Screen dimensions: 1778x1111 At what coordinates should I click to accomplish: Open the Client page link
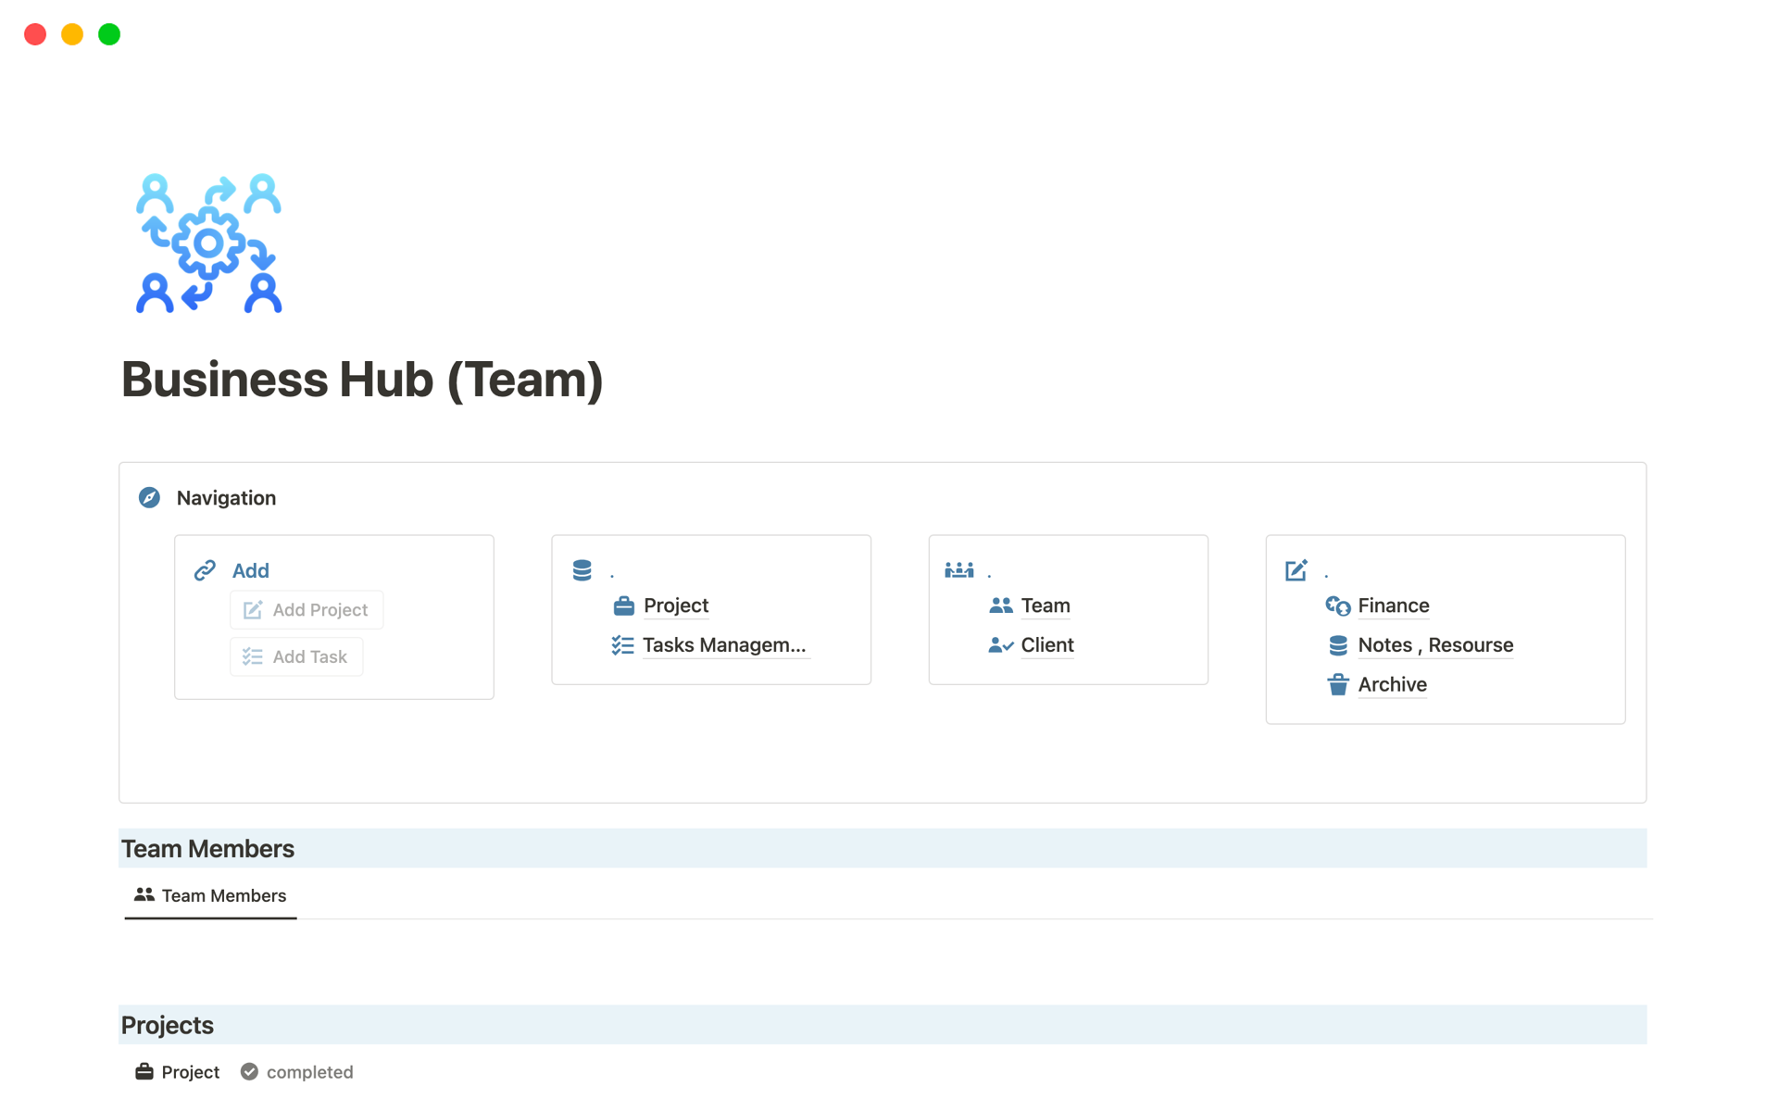1046,645
